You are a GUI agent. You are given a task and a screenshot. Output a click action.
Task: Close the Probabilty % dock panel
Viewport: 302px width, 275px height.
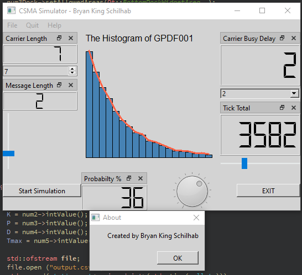[140, 178]
